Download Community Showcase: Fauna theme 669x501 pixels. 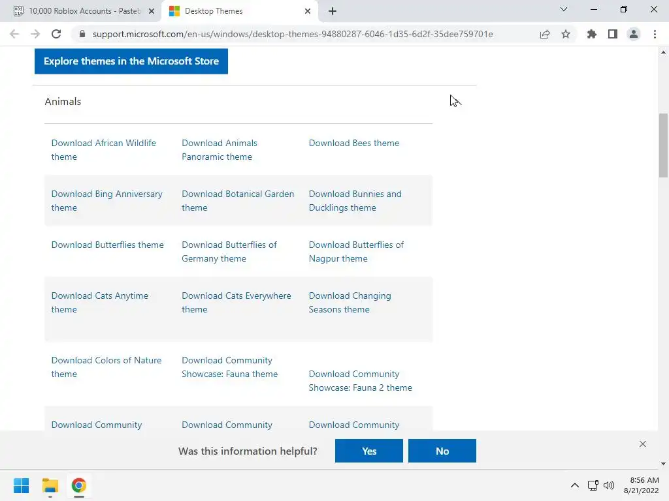[x=229, y=367]
